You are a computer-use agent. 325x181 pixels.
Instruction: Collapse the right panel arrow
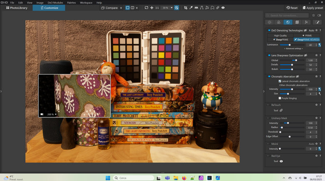tap(264, 91)
